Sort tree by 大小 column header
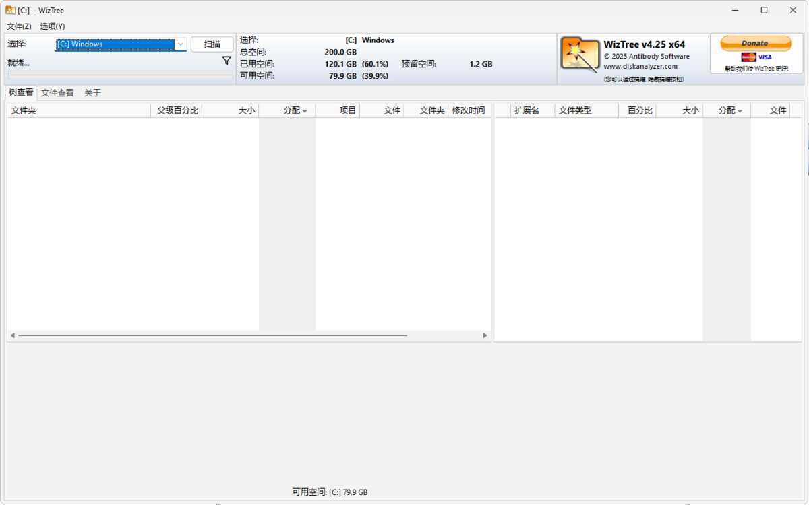Image resolution: width=809 pixels, height=505 pixels. click(x=230, y=110)
